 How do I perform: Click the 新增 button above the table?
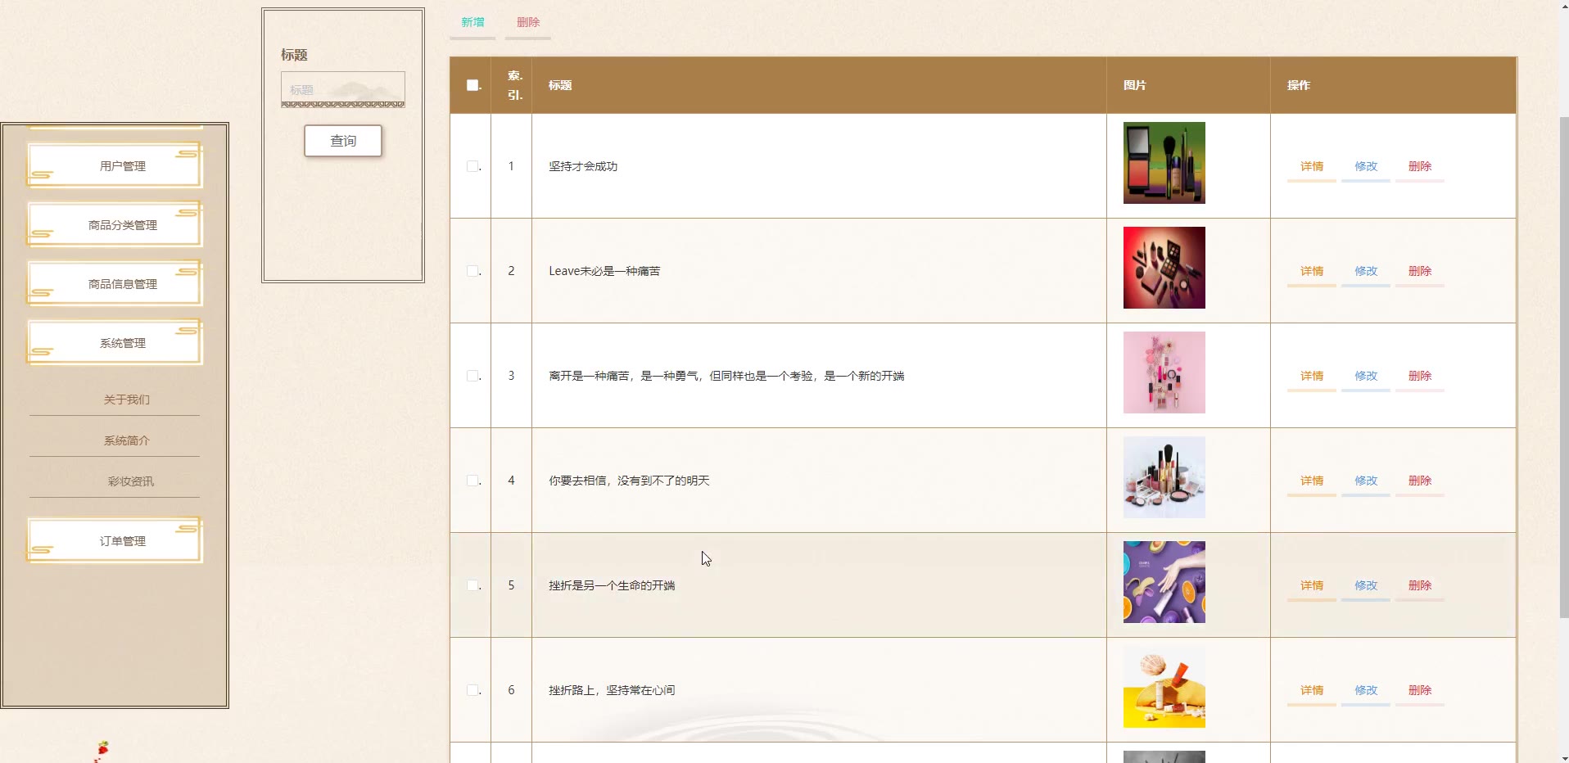point(473,23)
